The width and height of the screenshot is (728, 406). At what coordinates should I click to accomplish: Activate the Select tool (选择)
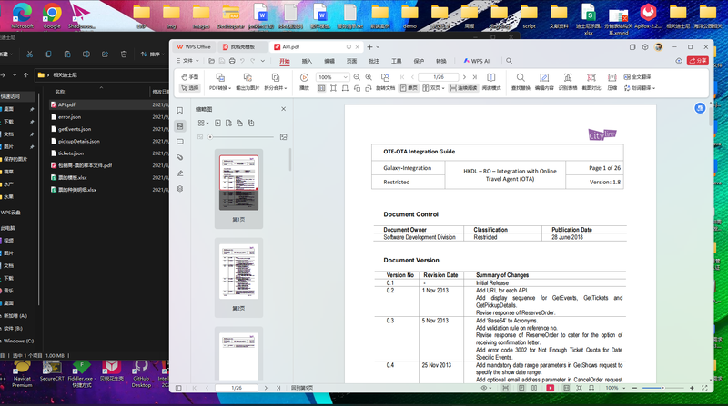[x=190, y=87]
